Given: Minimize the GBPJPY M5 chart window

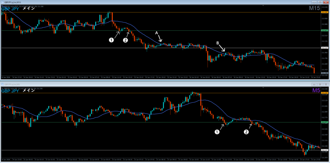Looking at the screenshot, I should tap(315, 84).
